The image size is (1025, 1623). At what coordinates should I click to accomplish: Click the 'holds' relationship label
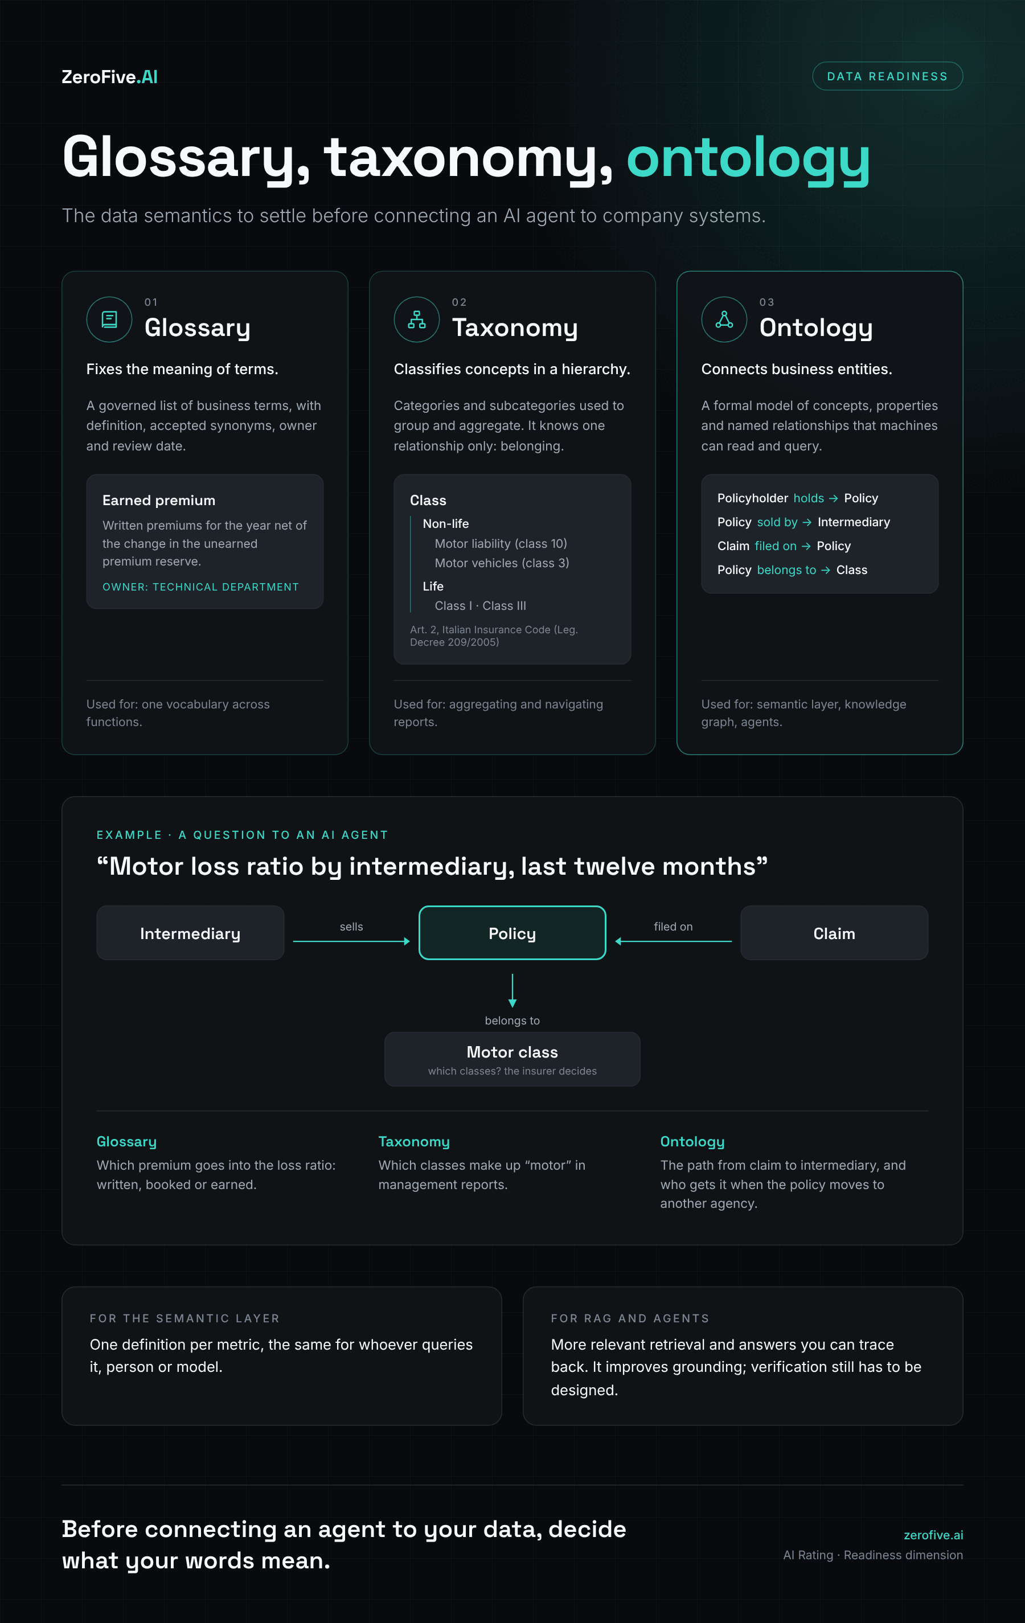pos(808,498)
